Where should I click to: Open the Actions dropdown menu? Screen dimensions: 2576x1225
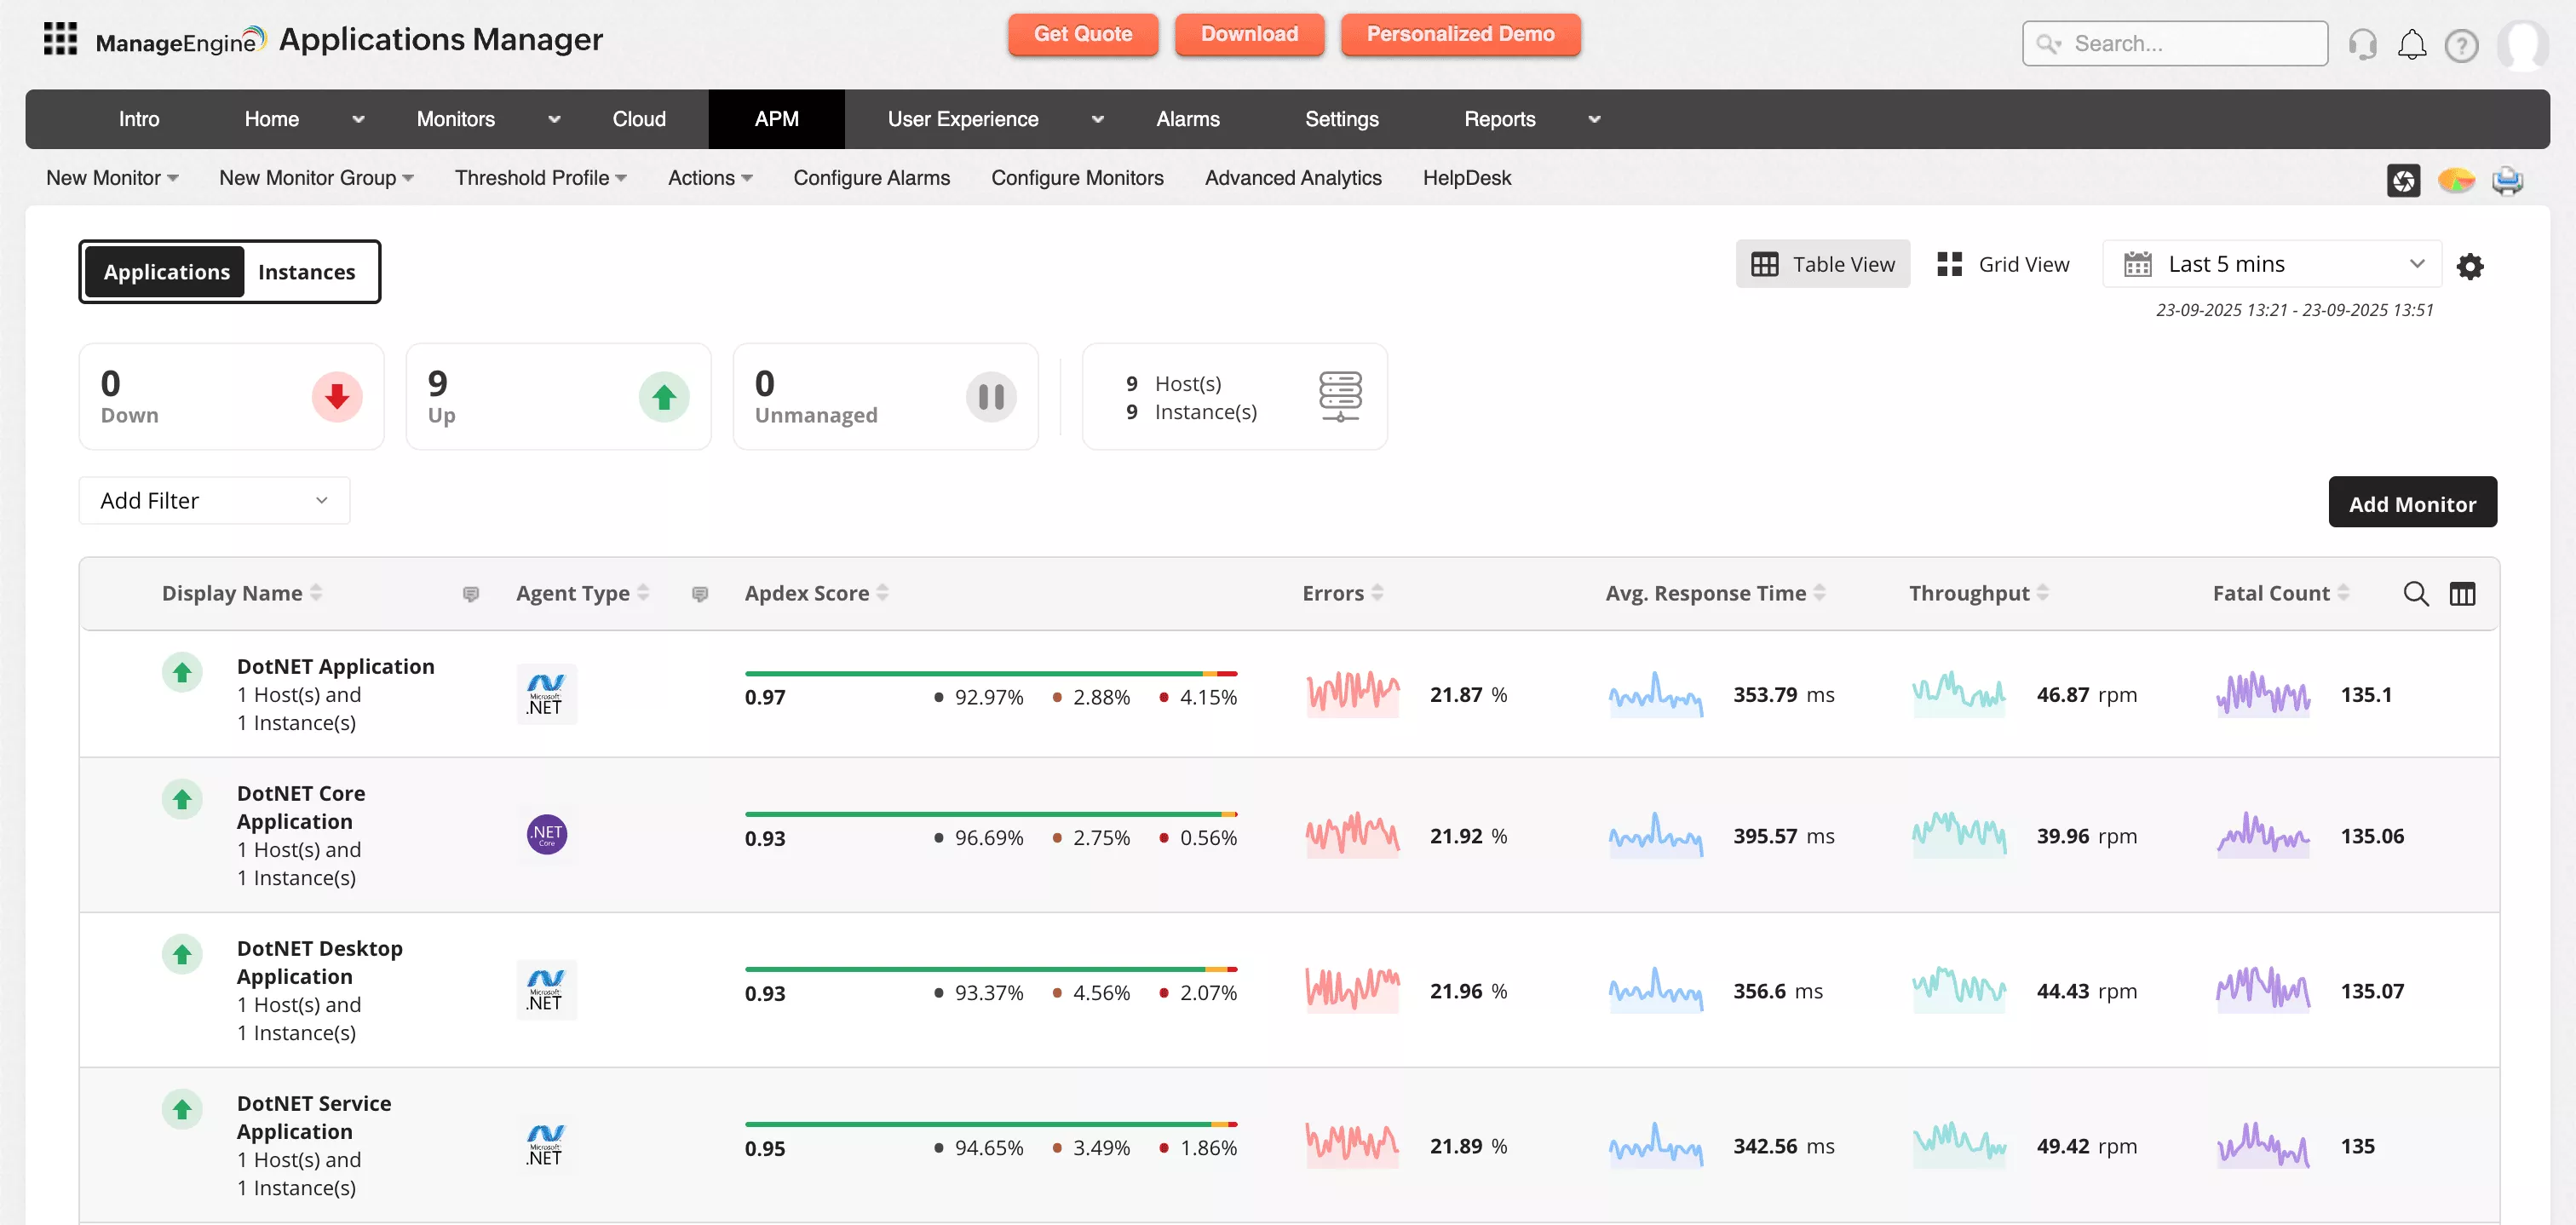pyautogui.click(x=709, y=178)
